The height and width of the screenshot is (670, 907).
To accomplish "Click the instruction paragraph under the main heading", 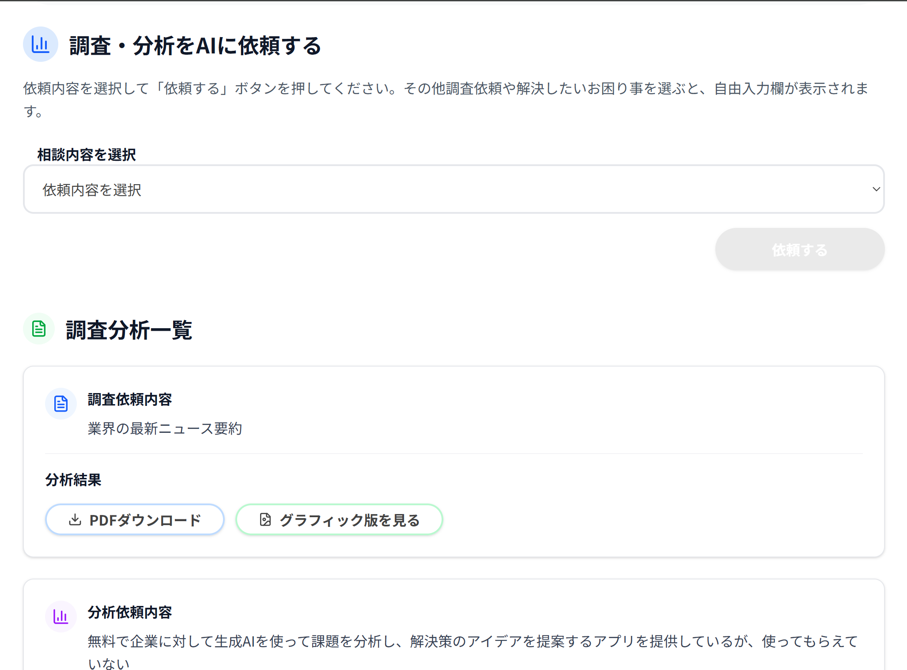I will click(446, 89).
